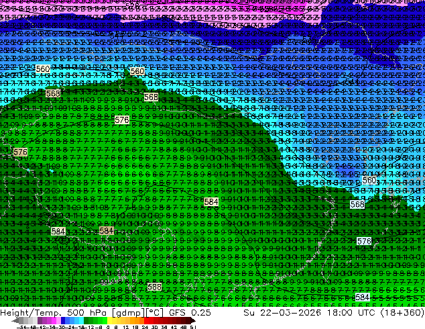
Task: Click the '[gdmp]' unit label
Action: click(x=129, y=313)
